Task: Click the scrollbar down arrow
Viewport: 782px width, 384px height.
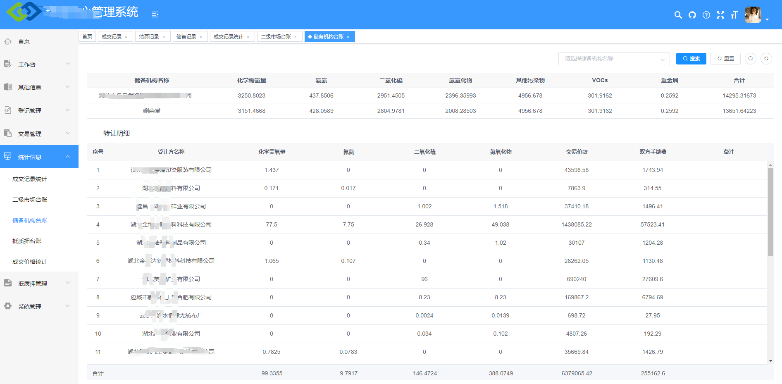Action: (x=770, y=361)
